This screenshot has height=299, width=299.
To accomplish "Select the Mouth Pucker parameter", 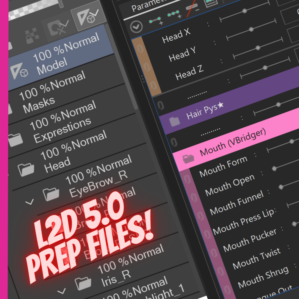I will [250, 240].
